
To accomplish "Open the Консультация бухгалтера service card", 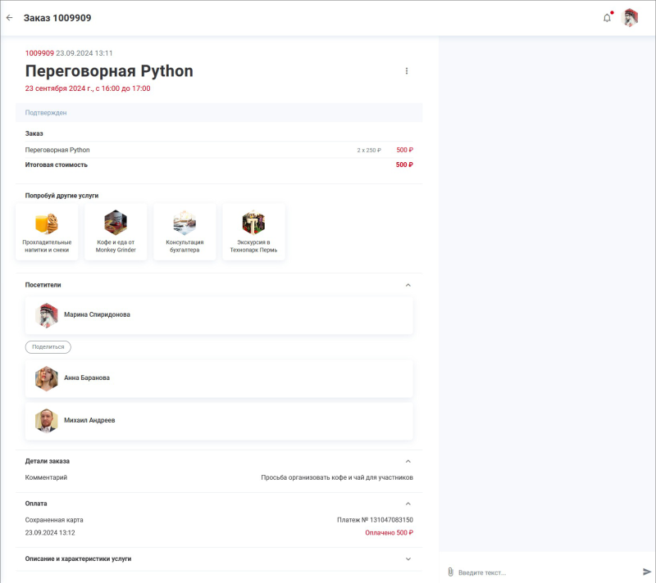I will pos(184,231).
